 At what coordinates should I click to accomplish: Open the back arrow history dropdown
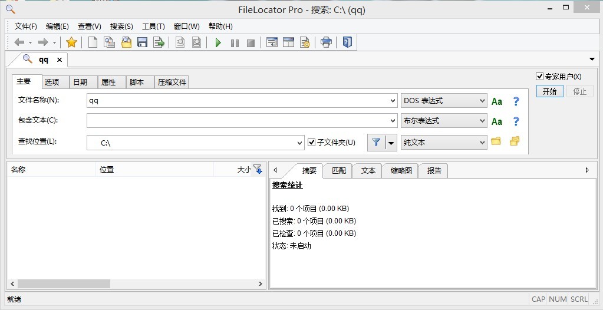click(x=31, y=42)
